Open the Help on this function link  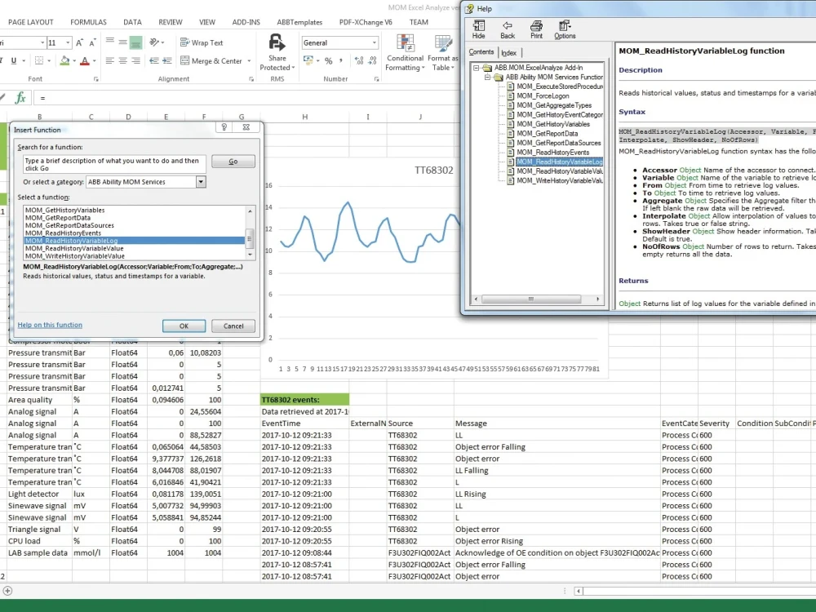50,325
